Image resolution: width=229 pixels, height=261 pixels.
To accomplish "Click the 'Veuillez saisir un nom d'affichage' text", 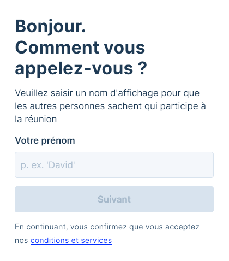I will (x=87, y=93).
